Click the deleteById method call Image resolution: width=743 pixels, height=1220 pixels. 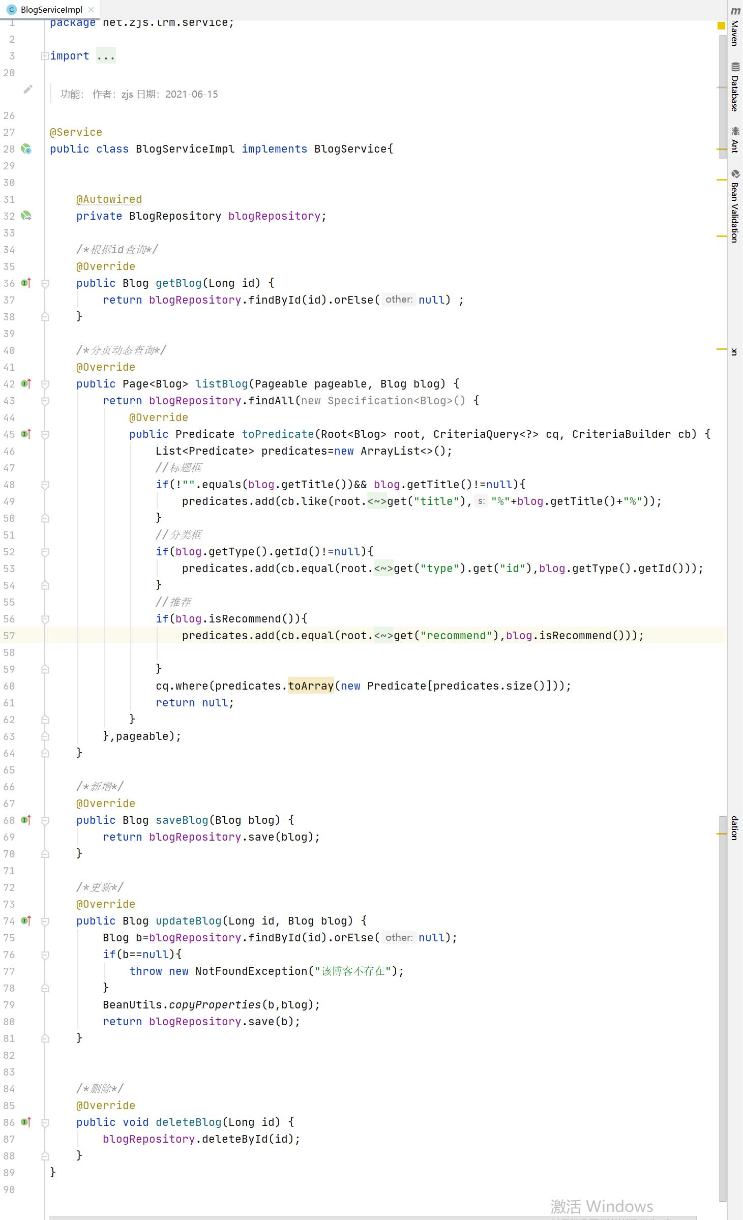[x=235, y=1139]
